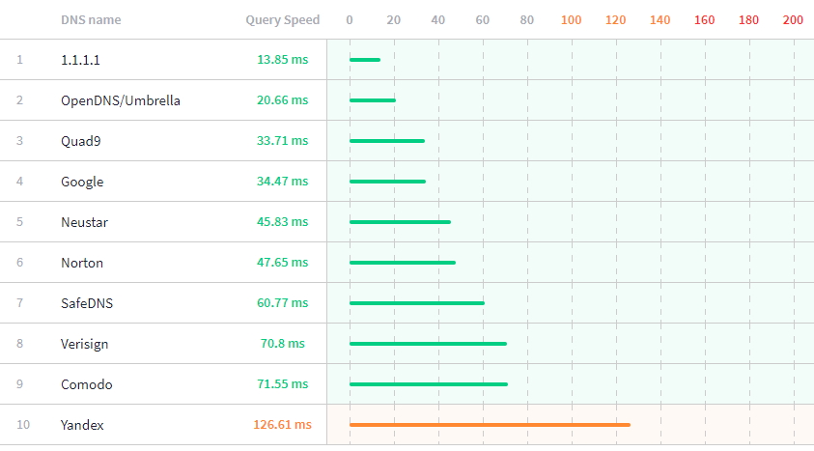Click the 13.85 ms query speed value
Image resolution: width=814 pixels, height=451 pixels.
tap(282, 60)
